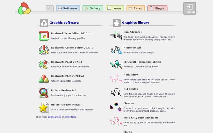Screen dimensions: 213x133
Task: Open RealWorld Icon Editor icon
Action: pyautogui.click(x=44, y=36)
